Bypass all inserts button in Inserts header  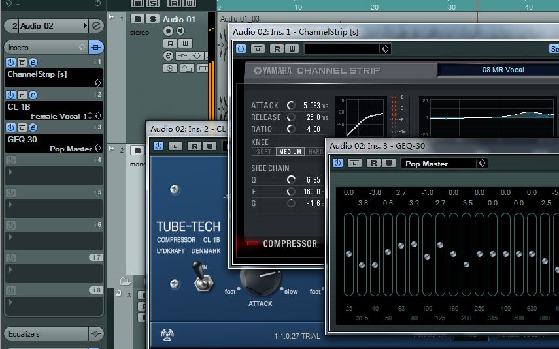pos(96,48)
